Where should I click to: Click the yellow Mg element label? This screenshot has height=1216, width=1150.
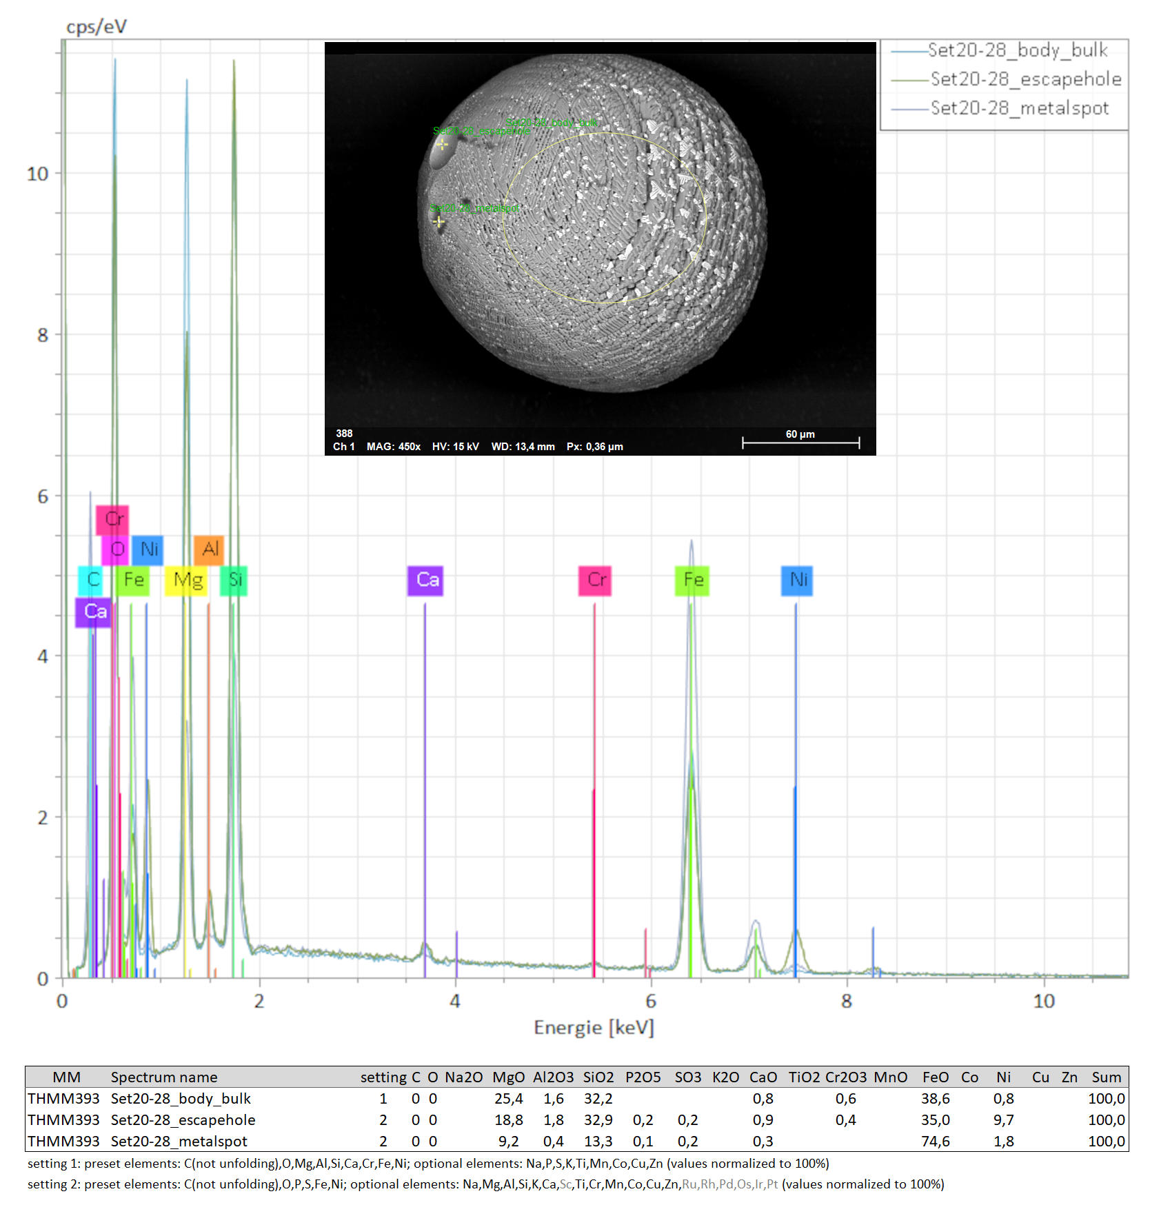click(186, 580)
